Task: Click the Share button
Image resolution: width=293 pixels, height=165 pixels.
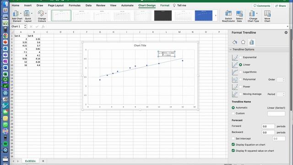Action: [x=280, y=6]
